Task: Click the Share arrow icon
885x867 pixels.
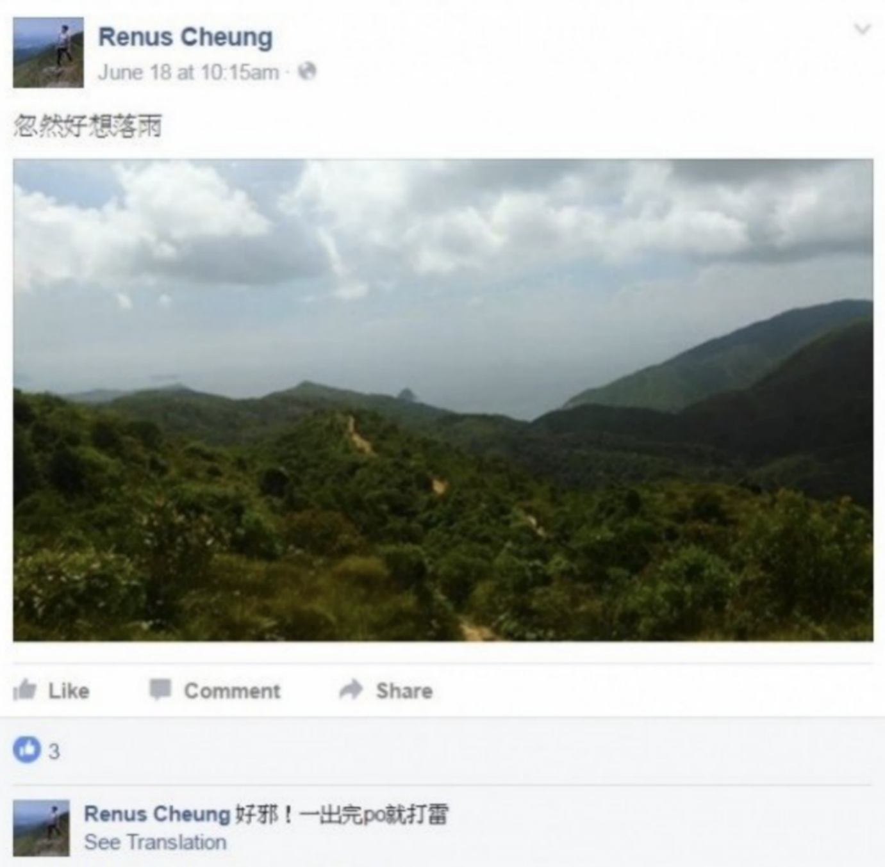Action: 351,690
